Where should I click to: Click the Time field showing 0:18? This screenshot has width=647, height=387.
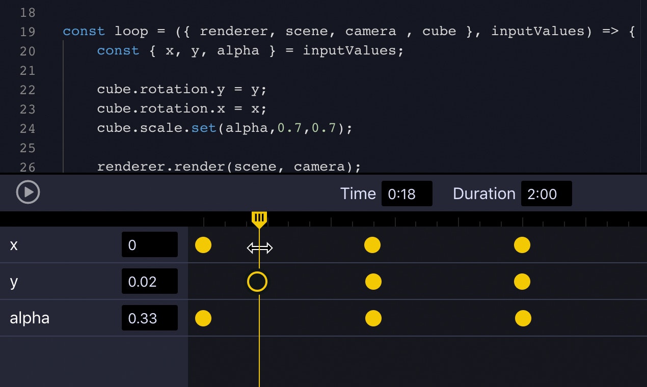pyautogui.click(x=407, y=193)
